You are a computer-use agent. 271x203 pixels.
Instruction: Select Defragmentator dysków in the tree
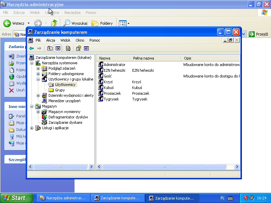pyautogui.click(x=68, y=117)
